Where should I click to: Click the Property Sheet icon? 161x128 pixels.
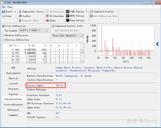coord(20,21)
